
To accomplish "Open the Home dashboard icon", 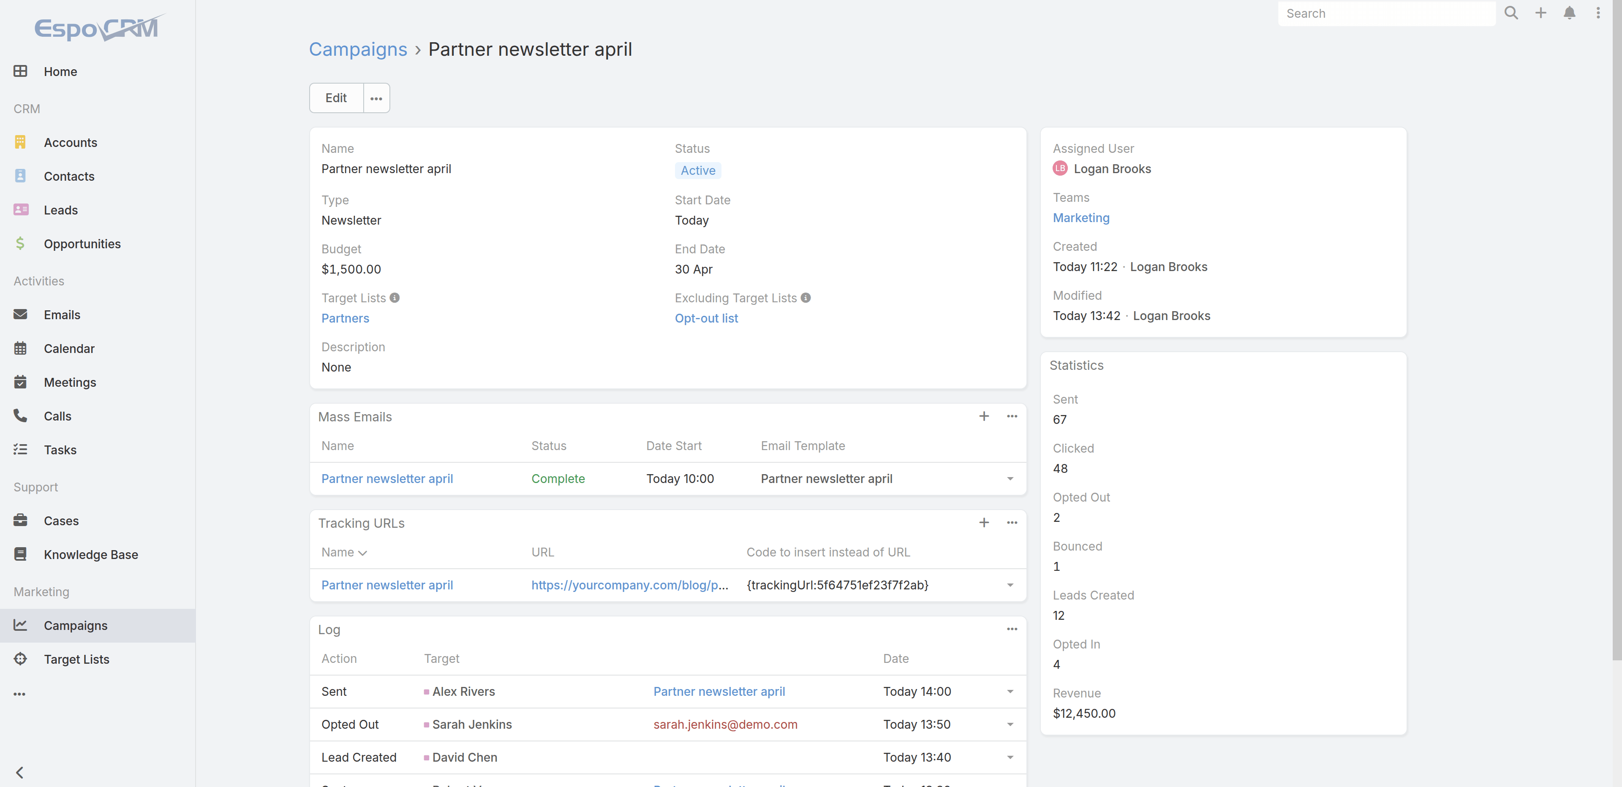I will [x=20, y=71].
